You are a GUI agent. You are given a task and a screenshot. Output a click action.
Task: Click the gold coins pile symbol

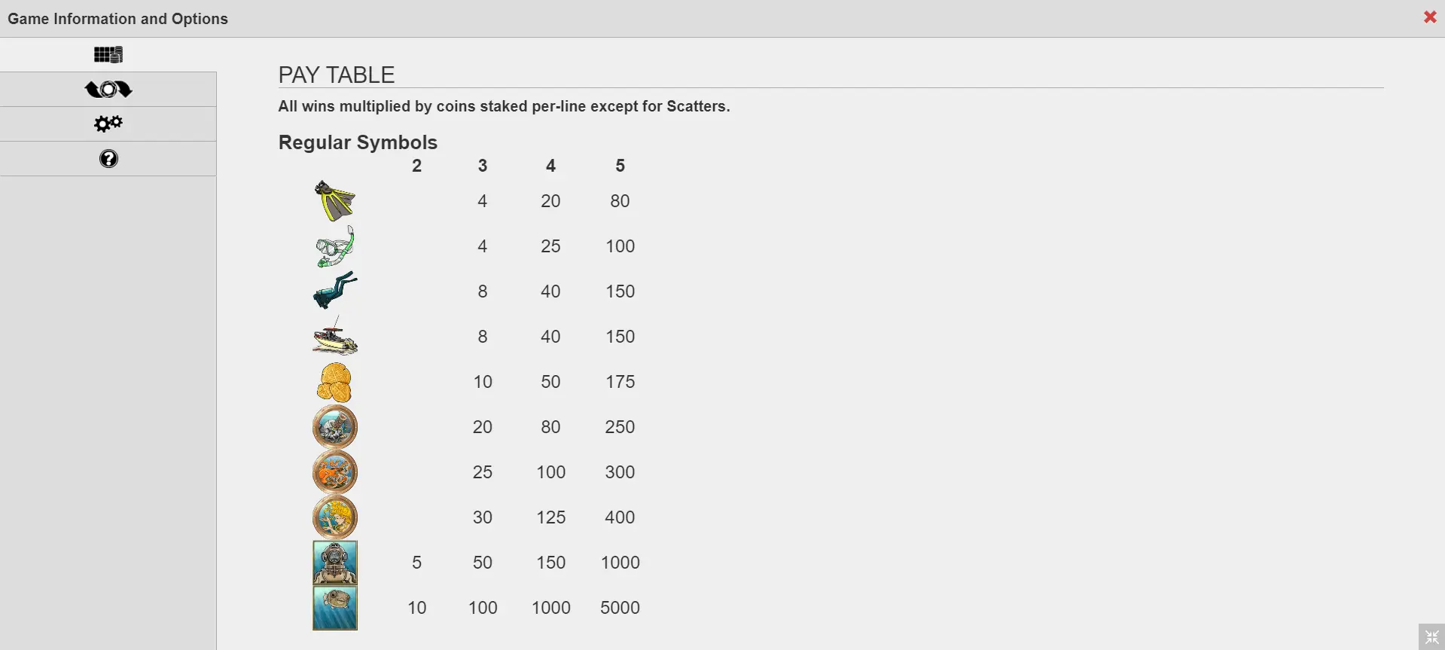click(334, 382)
